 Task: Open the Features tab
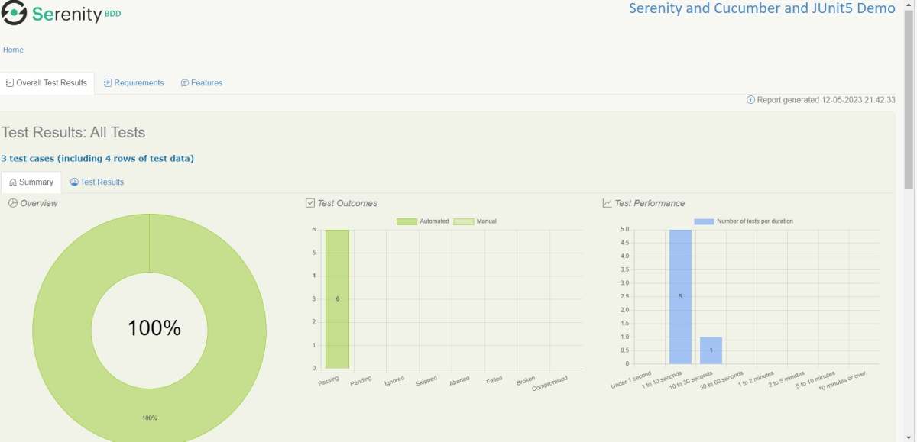206,83
